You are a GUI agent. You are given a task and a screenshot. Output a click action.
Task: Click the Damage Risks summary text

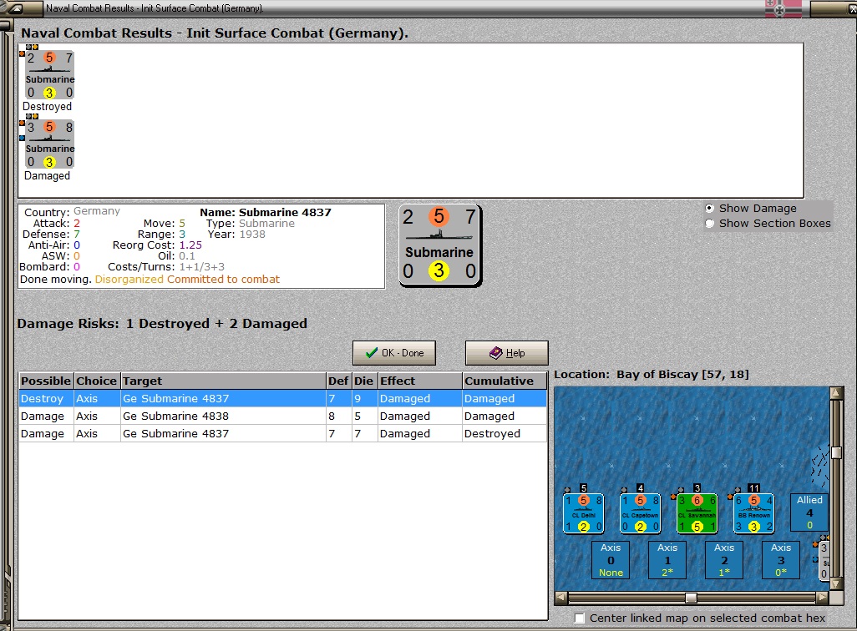pyautogui.click(x=162, y=323)
